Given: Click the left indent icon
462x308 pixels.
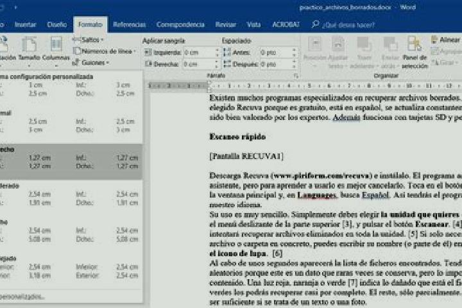Looking at the screenshot, I should (148, 53).
